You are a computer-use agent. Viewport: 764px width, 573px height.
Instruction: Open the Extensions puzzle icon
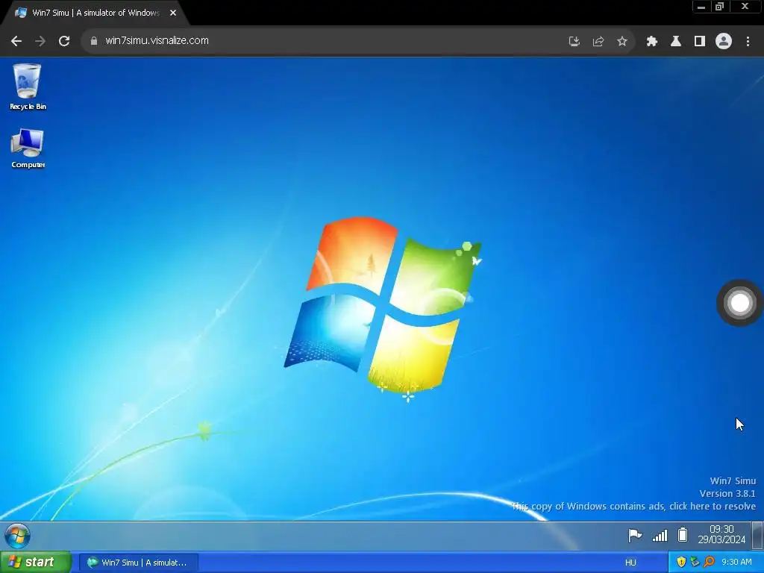coord(652,42)
